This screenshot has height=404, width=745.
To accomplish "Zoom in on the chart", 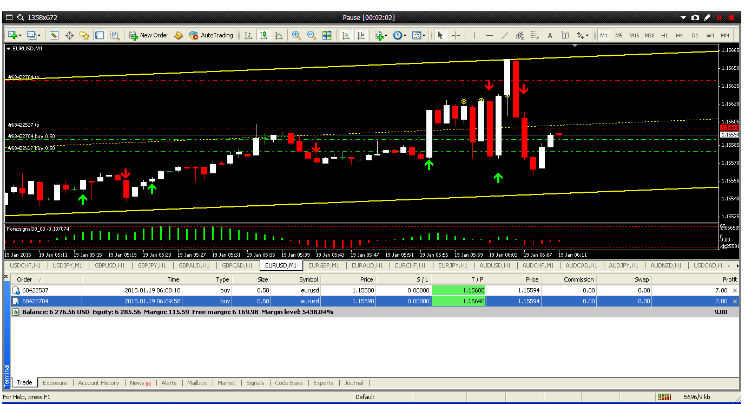I will [x=296, y=35].
